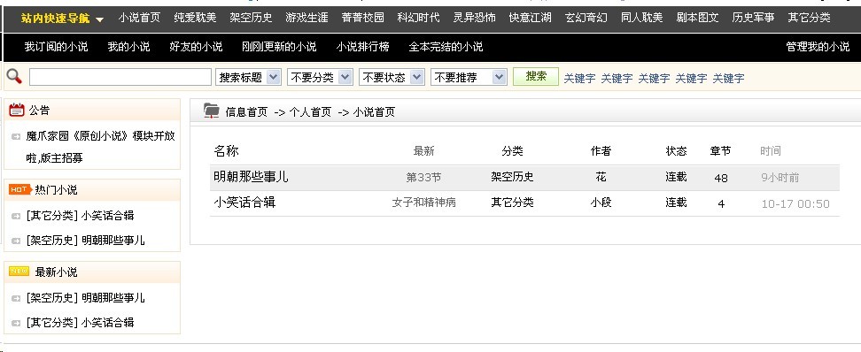Select 刚刚更新的小说 tab
The image size is (861, 352).
pyautogui.click(x=280, y=47)
